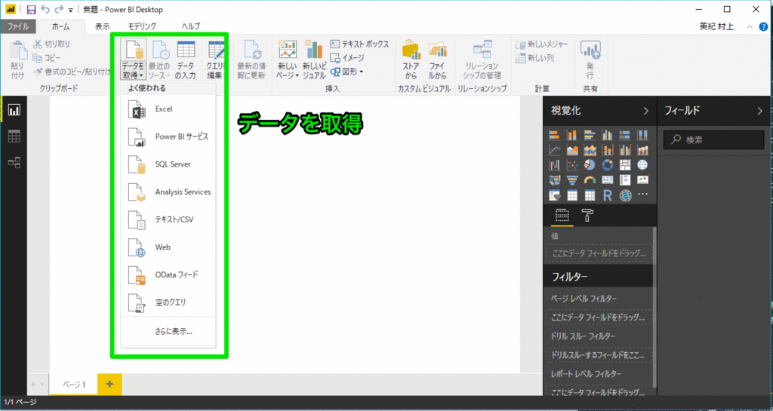The width and height of the screenshot is (773, 411).
Task: Select the card (123) visual
Action: [x=608, y=180]
